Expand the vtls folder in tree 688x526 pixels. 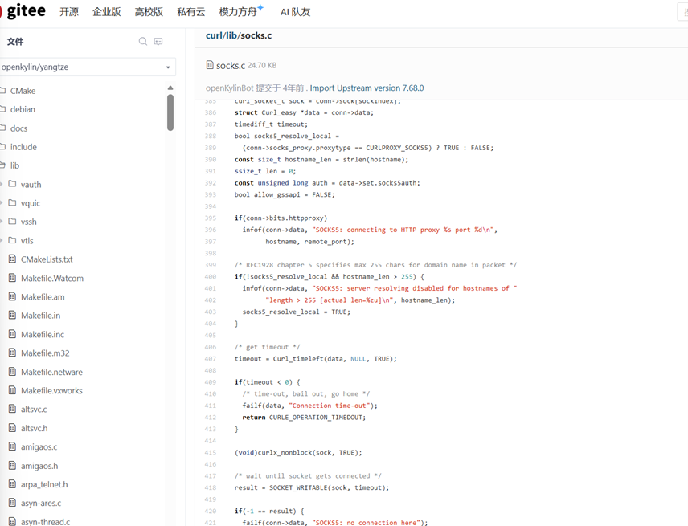(x=2, y=241)
